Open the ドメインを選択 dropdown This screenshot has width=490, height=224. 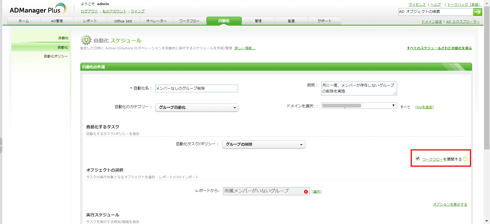pyautogui.click(x=359, y=106)
